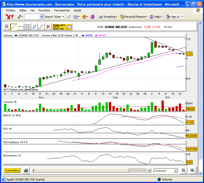Zoom out chart with minus magnifier
The height and width of the screenshot is (183, 204).
tap(184, 171)
